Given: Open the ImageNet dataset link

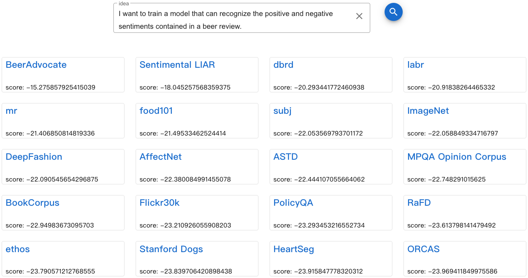Looking at the screenshot, I should click(x=428, y=111).
